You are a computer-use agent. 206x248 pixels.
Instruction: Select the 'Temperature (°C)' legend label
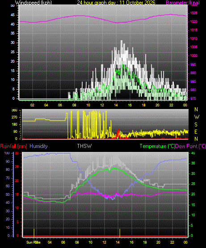pyautogui.click(x=157, y=146)
